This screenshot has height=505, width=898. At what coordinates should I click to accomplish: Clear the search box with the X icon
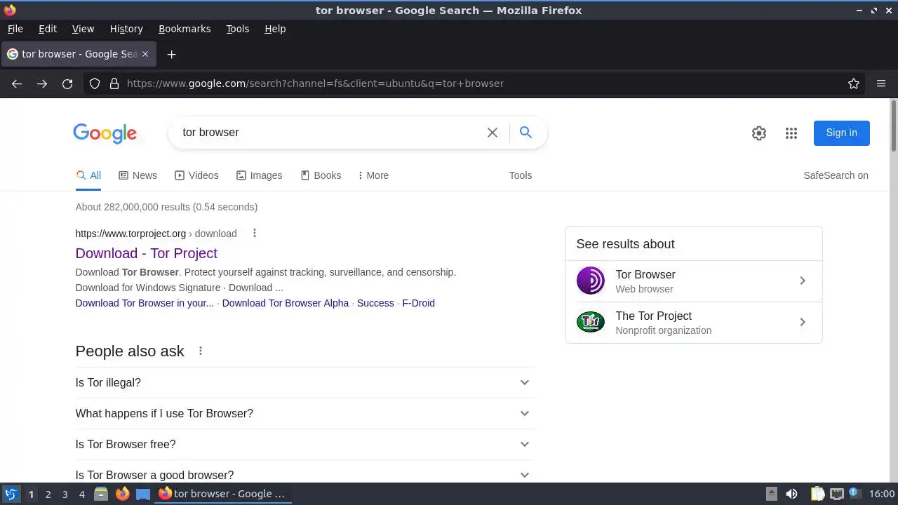pyautogui.click(x=492, y=133)
